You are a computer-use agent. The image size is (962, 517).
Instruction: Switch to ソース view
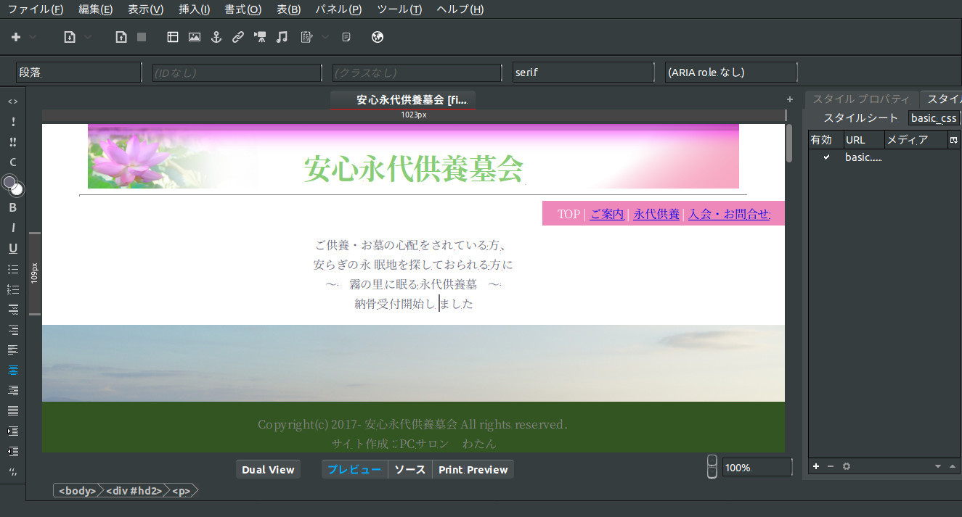[410, 470]
